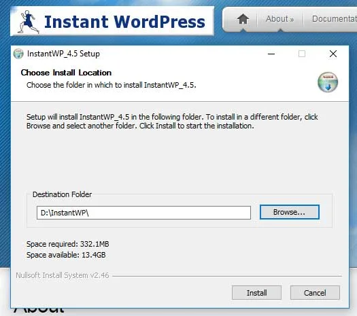This screenshot has width=357, height=316.
Task: Click the Choose Install Location heading
Action: [66, 73]
